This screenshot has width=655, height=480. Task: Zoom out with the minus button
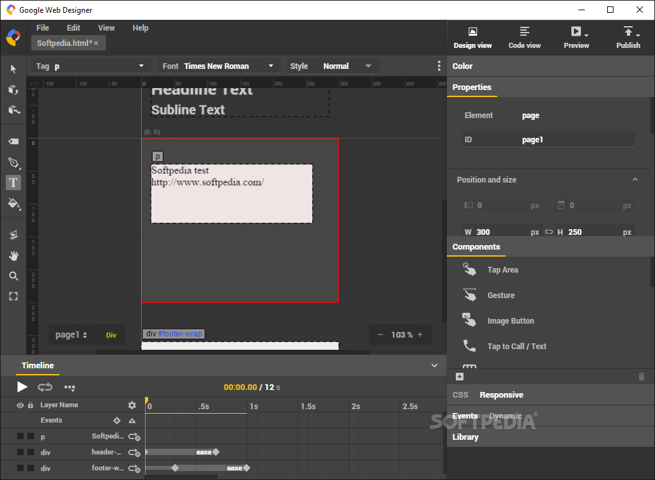tap(380, 334)
